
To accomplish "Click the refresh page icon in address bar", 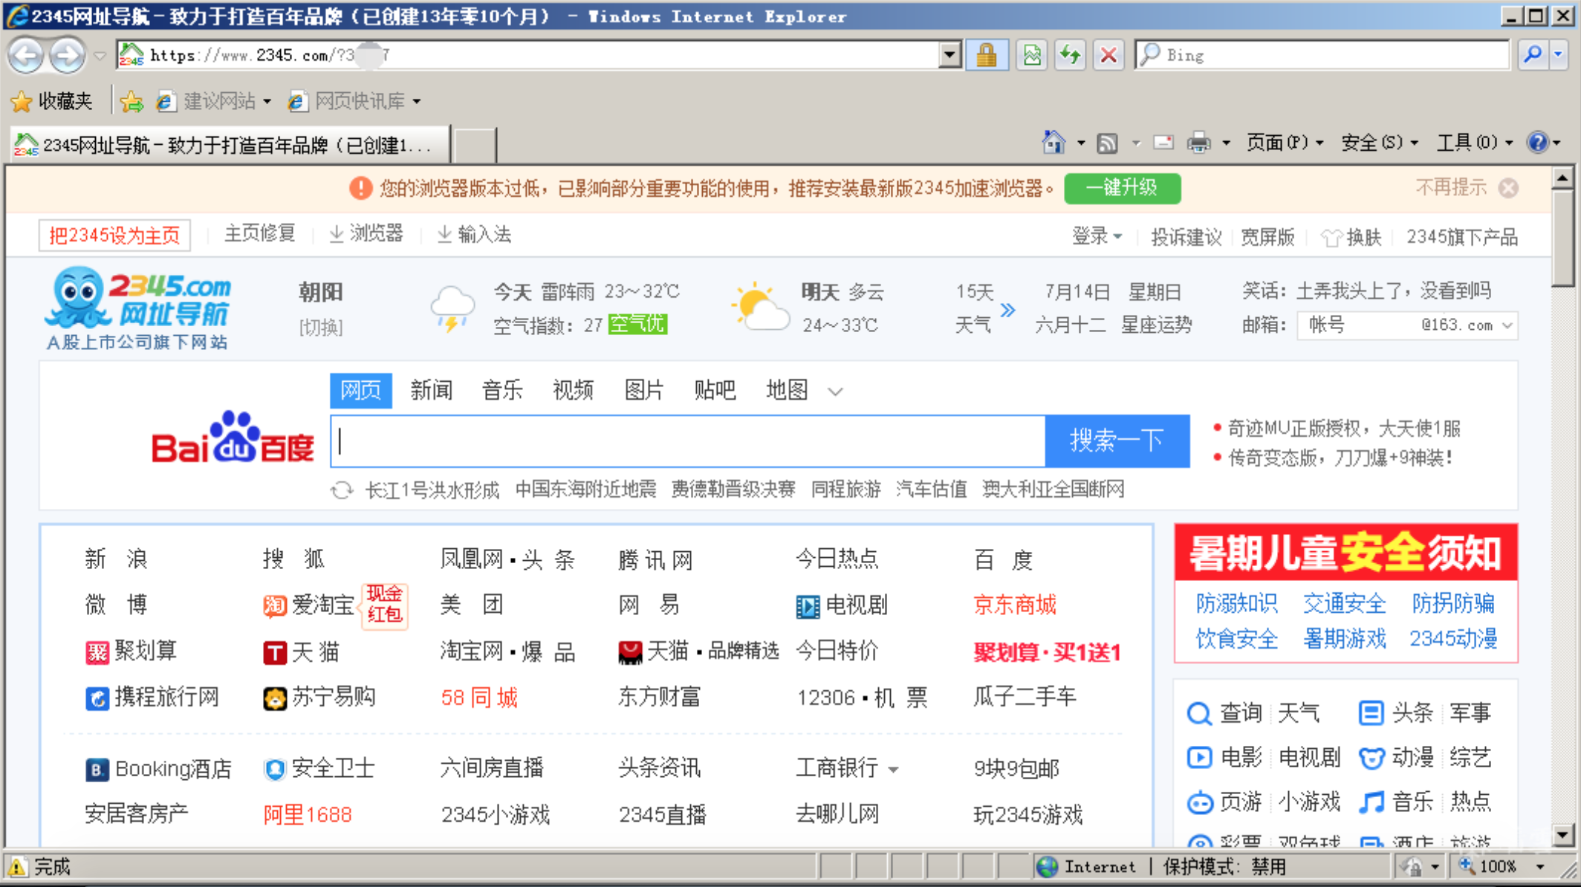I will coord(1070,55).
